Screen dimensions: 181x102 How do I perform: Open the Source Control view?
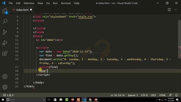coord(5,32)
